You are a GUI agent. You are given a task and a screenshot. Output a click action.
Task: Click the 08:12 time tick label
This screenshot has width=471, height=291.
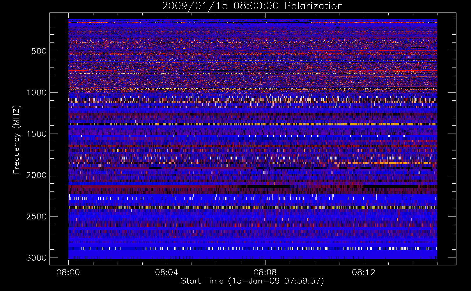click(364, 273)
